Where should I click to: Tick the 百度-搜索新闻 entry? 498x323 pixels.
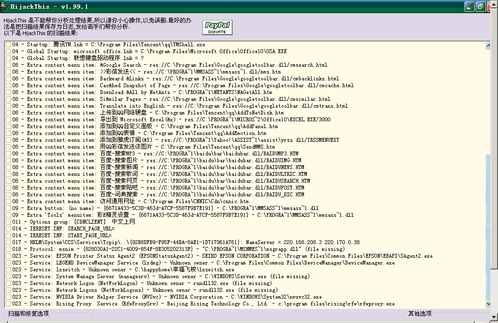[9, 168]
